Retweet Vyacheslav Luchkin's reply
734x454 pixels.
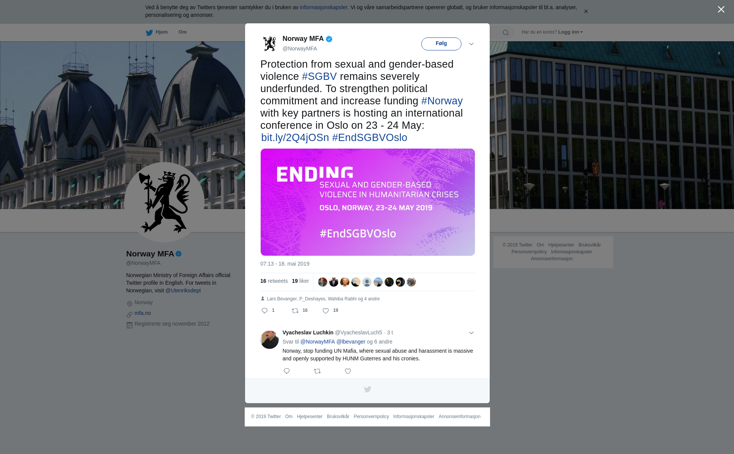tap(317, 371)
